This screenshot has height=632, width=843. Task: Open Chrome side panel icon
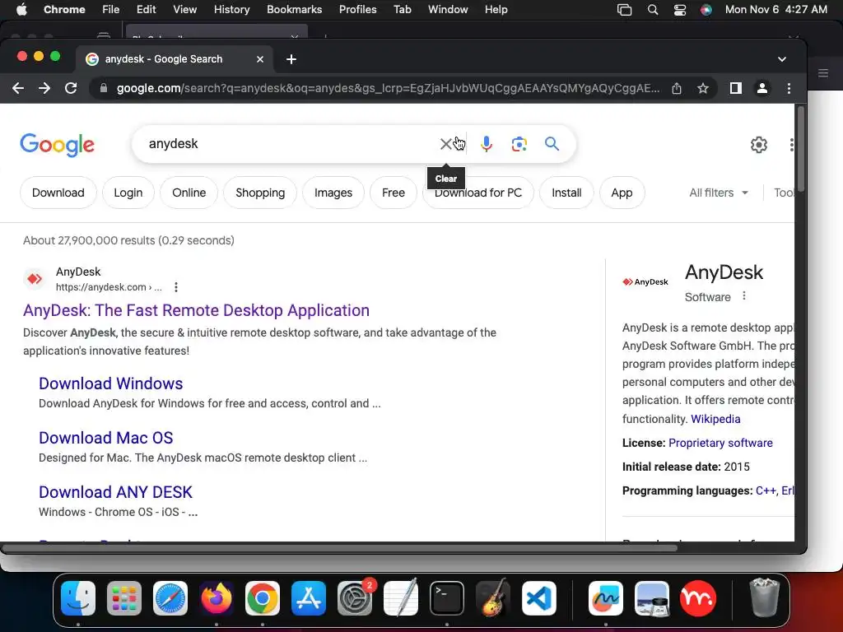(735, 88)
